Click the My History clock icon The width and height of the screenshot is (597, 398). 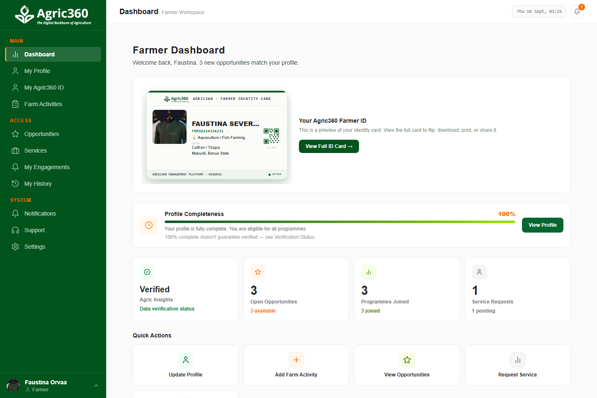pyautogui.click(x=15, y=184)
